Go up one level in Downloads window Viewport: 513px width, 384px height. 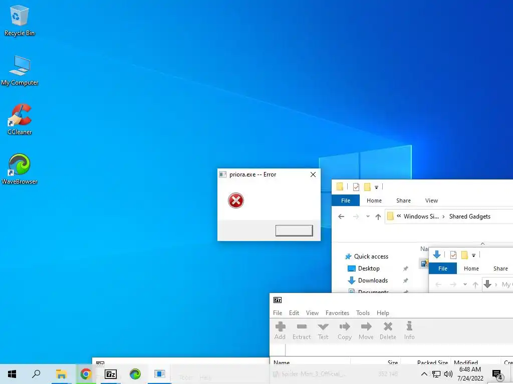coord(475,284)
